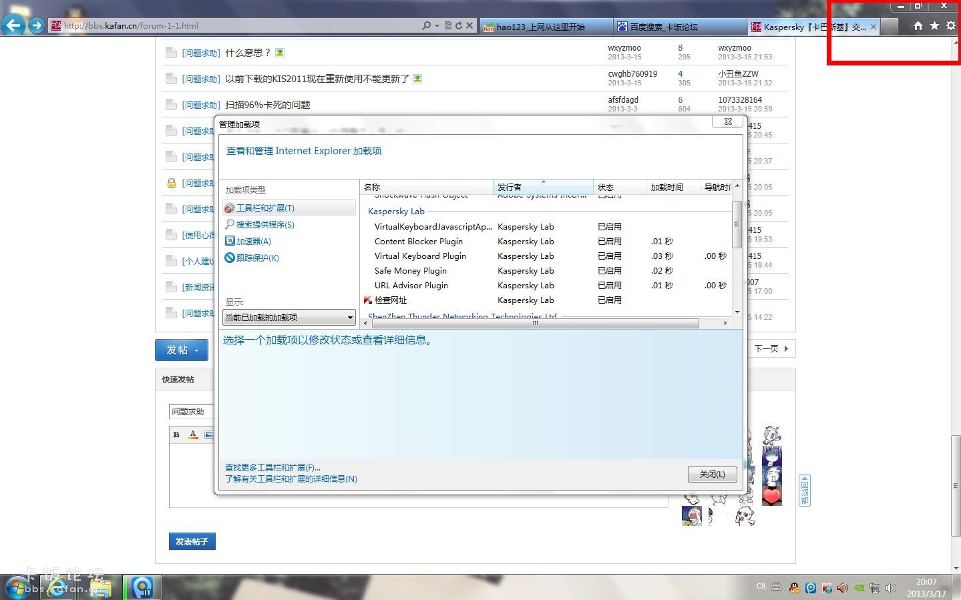The height and width of the screenshot is (600, 961).
Task: Click the 发表帖子 submit button
Action: pos(192,541)
